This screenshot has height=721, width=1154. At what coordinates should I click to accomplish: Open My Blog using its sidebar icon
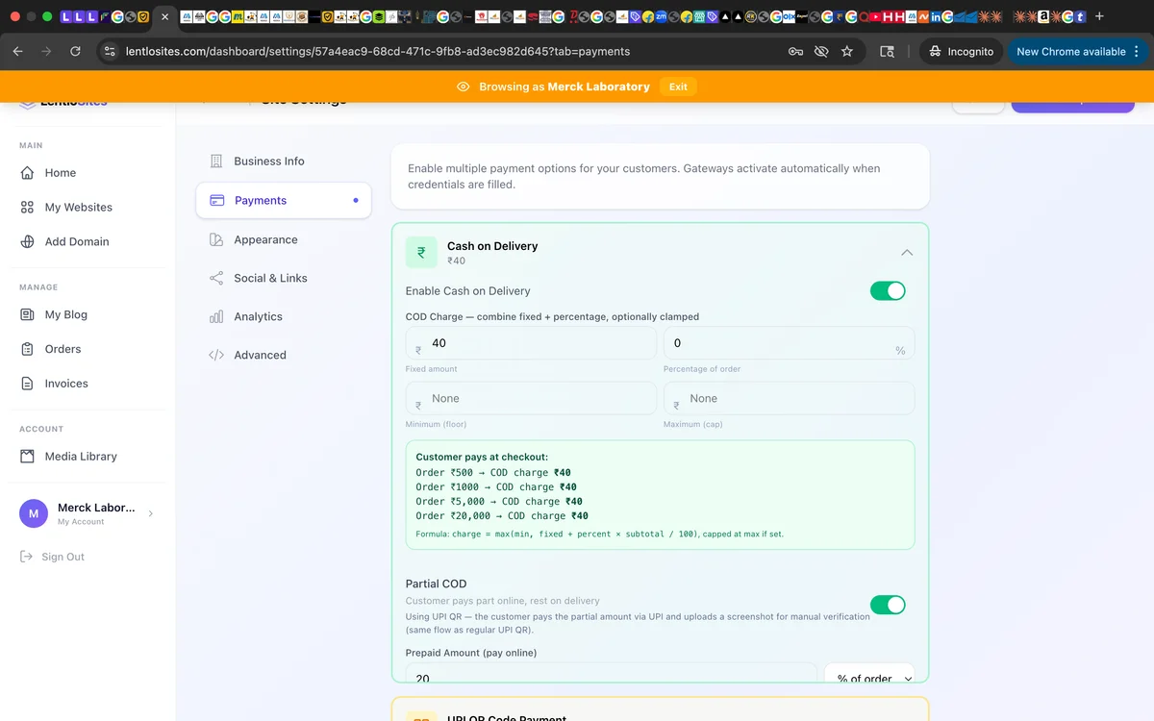[27, 315]
